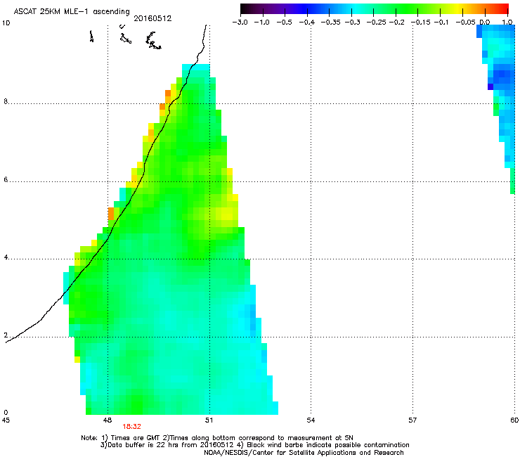Click the longitude axis label 48
The height and width of the screenshot is (457, 520).
108,420
